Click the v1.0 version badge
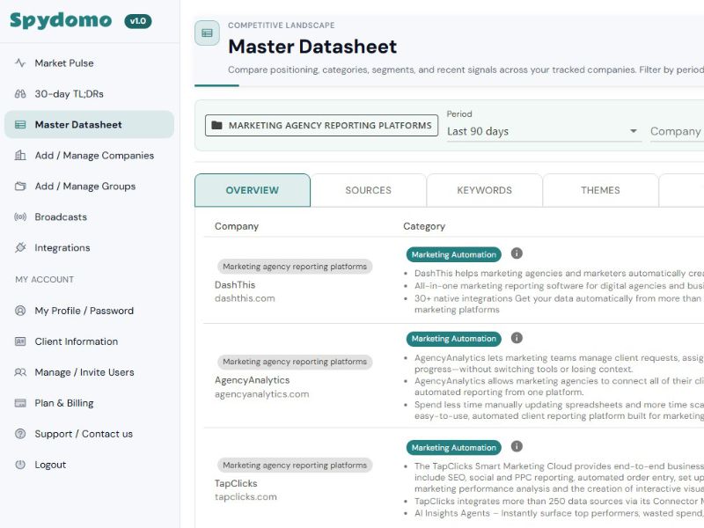The height and width of the screenshot is (528, 704). [138, 21]
